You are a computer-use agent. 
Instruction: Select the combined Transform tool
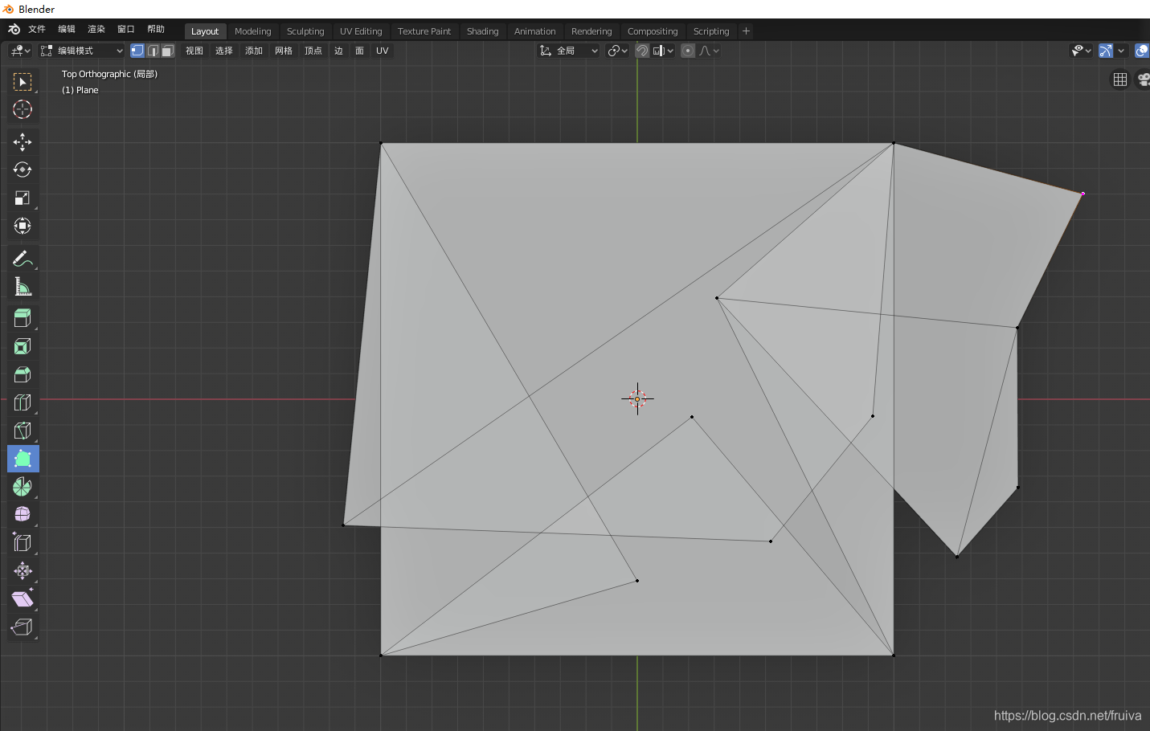(23, 226)
